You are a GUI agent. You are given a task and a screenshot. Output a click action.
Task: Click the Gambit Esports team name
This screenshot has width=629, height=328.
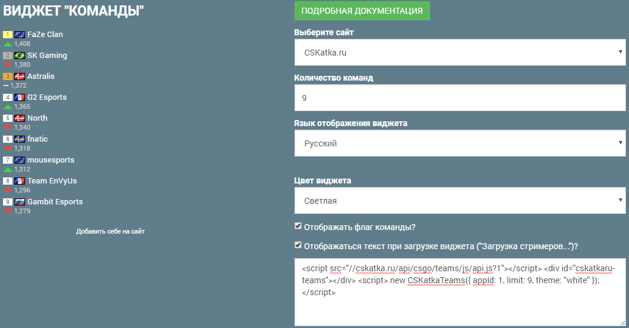pos(55,202)
